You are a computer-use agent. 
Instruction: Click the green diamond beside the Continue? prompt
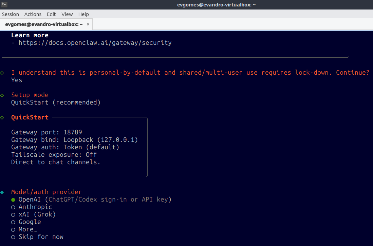tap(2, 73)
